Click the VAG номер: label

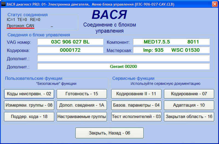coord(19,42)
